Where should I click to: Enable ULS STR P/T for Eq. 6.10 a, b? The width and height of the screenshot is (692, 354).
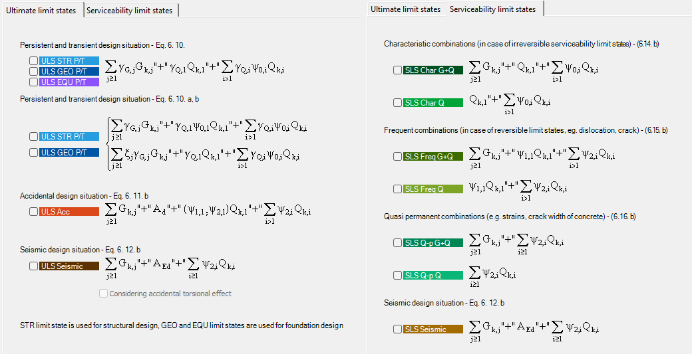click(x=33, y=136)
